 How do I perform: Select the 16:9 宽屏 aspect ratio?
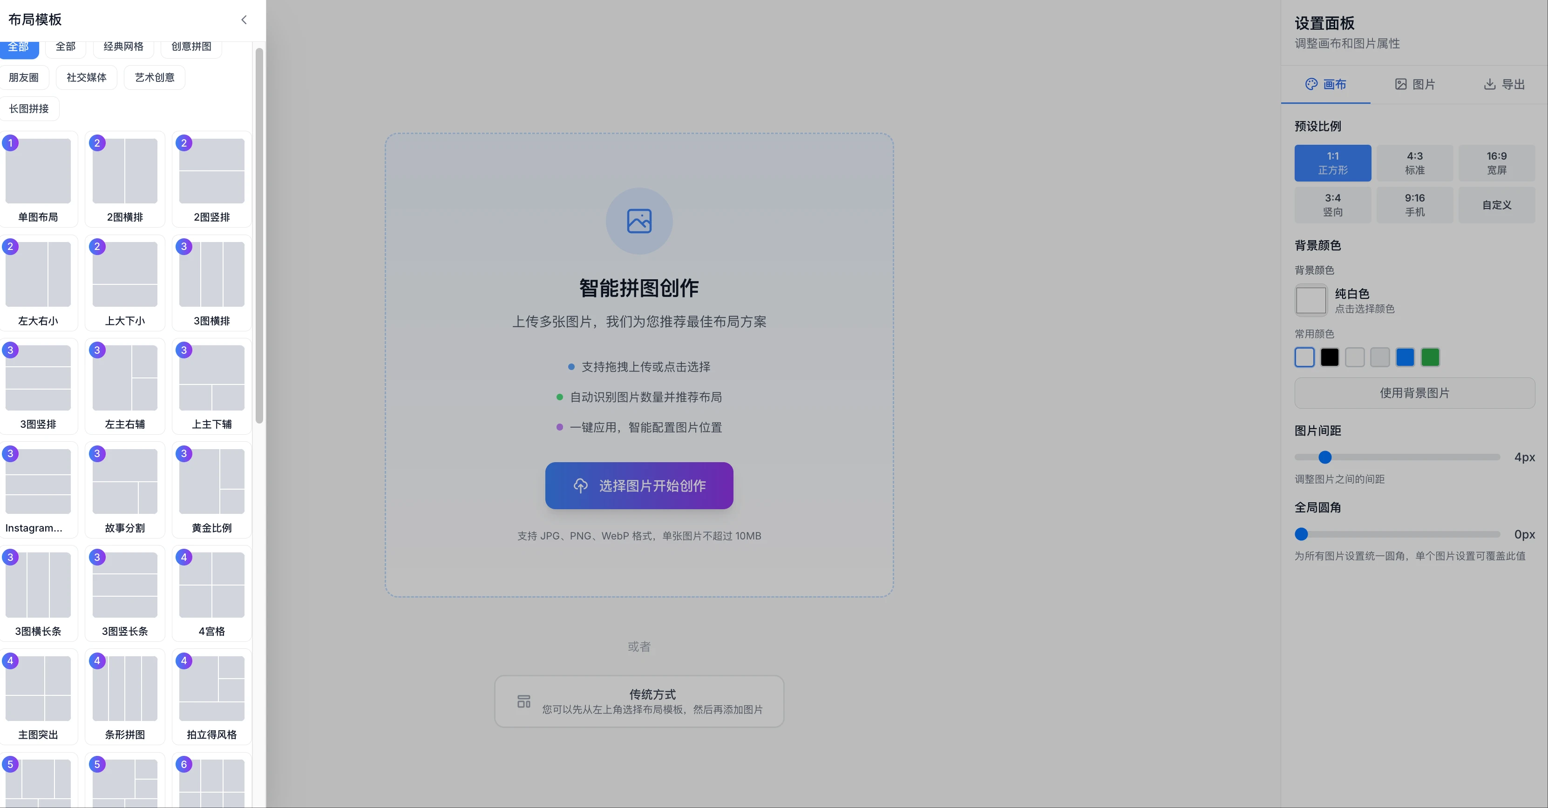(1496, 163)
